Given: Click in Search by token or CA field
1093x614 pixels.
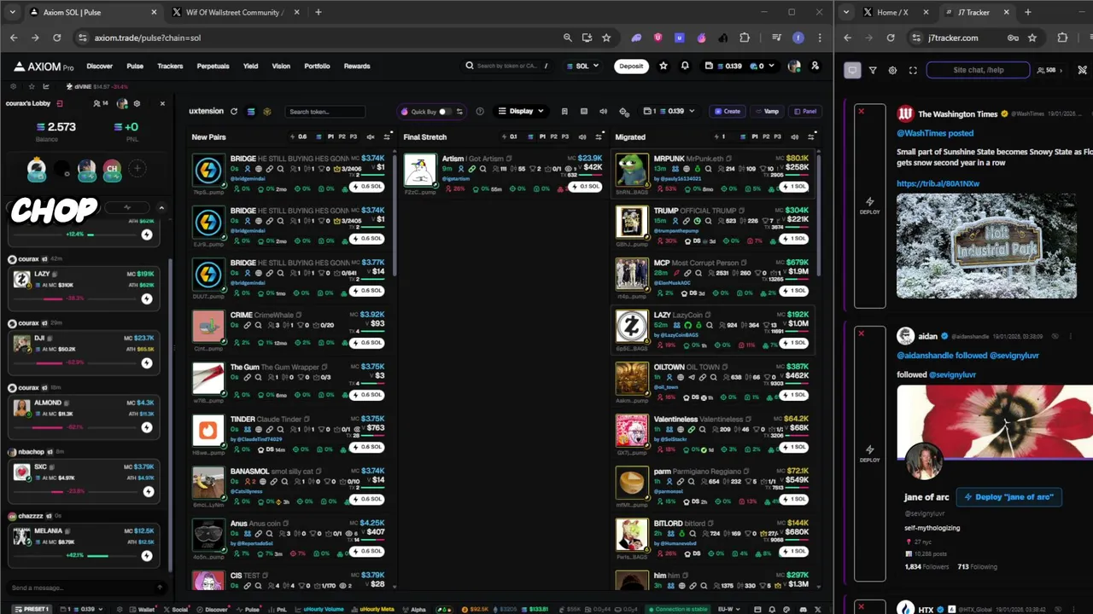Looking at the screenshot, I should [506, 66].
